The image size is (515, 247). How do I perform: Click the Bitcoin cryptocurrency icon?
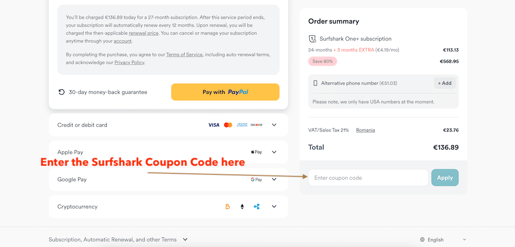[x=227, y=206]
